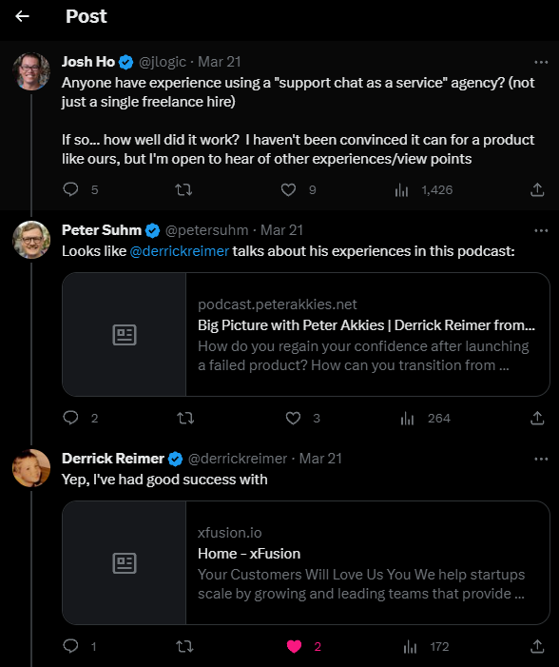Reply to Derrick Reimer's post
Viewport: 559px width, 667px height.
point(70,646)
